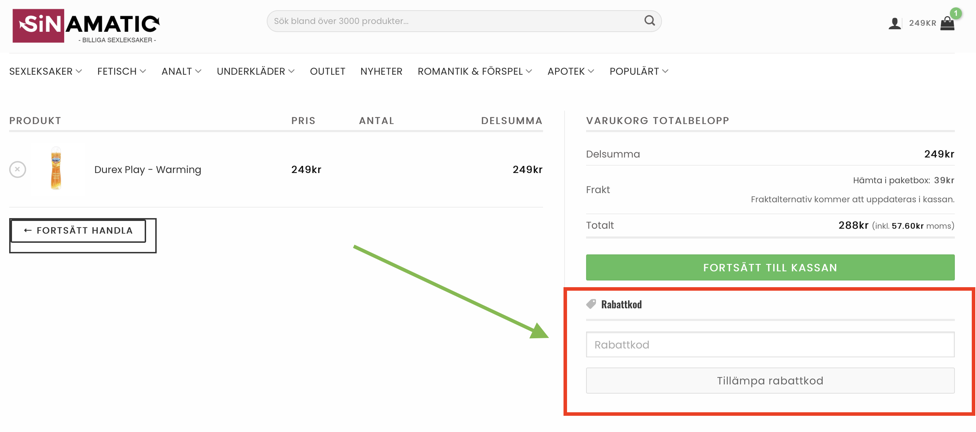Open the Durex Play product thumbnail
The height and width of the screenshot is (432, 976).
coord(56,168)
